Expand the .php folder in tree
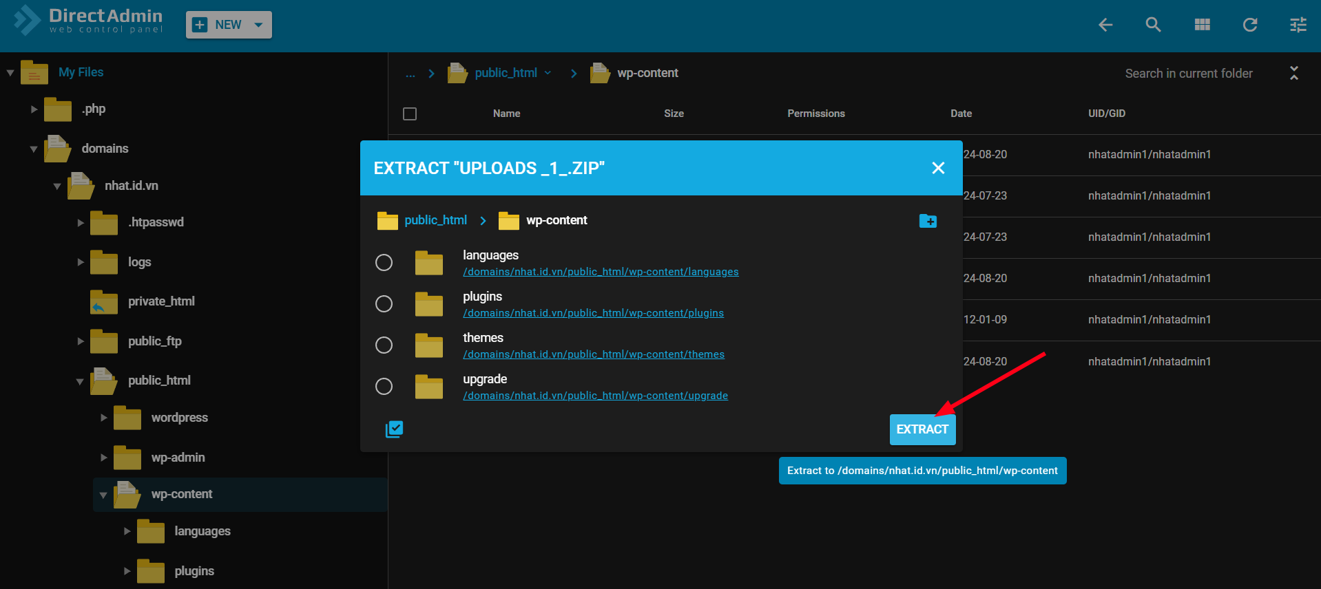Viewport: 1321px width, 589px height. pos(34,109)
